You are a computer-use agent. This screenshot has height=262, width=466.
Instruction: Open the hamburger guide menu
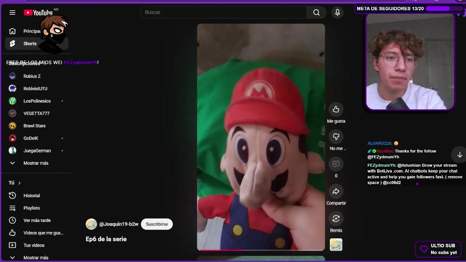[12, 12]
